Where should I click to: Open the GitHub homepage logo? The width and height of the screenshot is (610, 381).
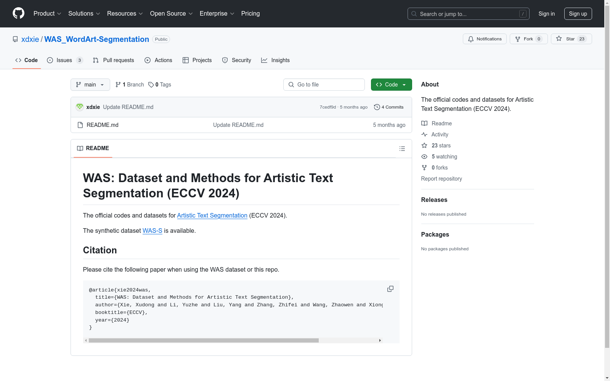[x=18, y=13]
